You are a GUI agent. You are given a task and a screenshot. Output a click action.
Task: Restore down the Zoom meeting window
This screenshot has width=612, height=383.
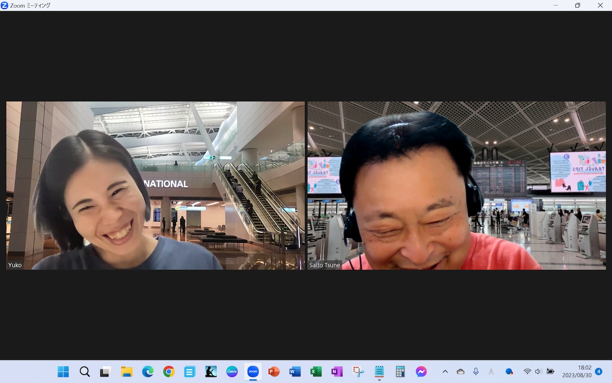point(577,5)
